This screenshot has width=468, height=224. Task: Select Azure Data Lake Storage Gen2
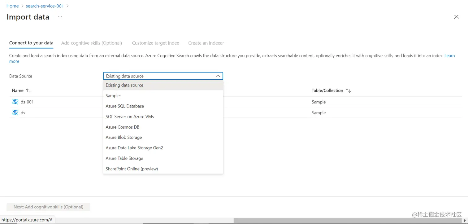[163, 148]
